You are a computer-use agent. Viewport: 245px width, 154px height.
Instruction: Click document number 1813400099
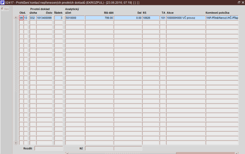(x=44, y=18)
